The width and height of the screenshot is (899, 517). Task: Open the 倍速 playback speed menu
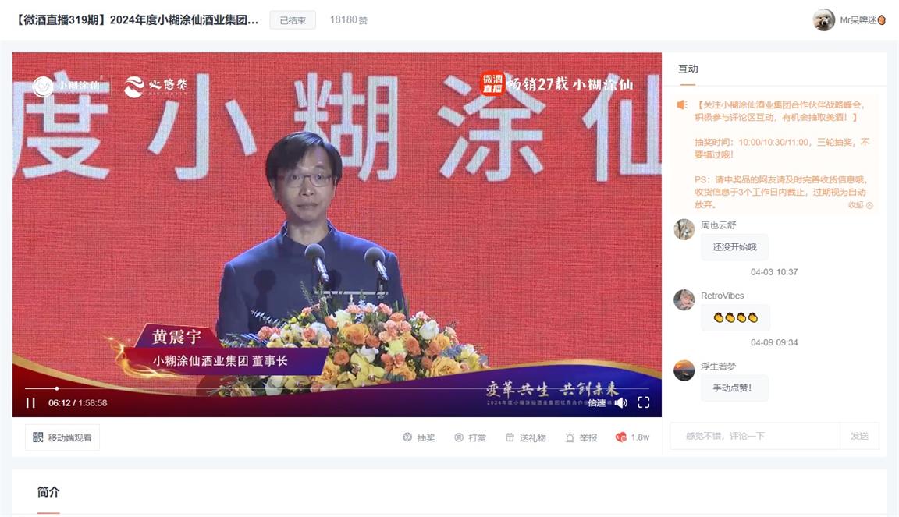[597, 403]
